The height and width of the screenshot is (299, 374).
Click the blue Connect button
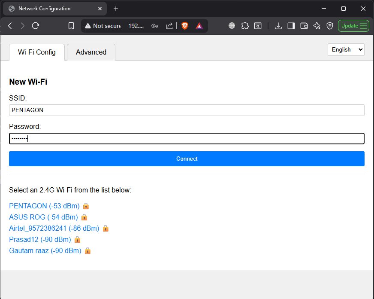(x=187, y=159)
